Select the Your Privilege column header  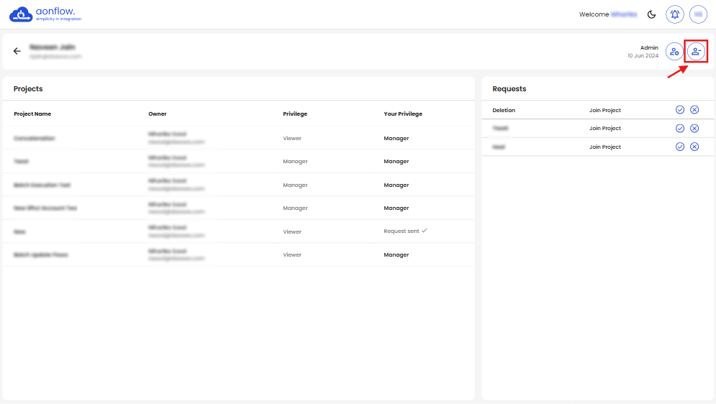tap(403, 114)
